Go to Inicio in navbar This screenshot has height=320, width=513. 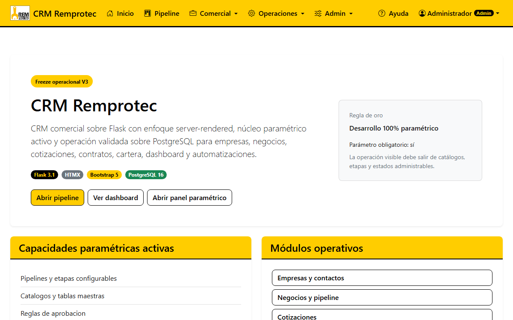coord(120,13)
